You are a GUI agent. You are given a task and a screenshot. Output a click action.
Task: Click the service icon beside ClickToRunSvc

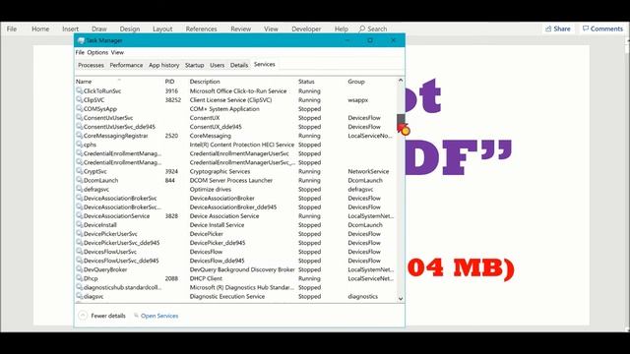(x=79, y=90)
